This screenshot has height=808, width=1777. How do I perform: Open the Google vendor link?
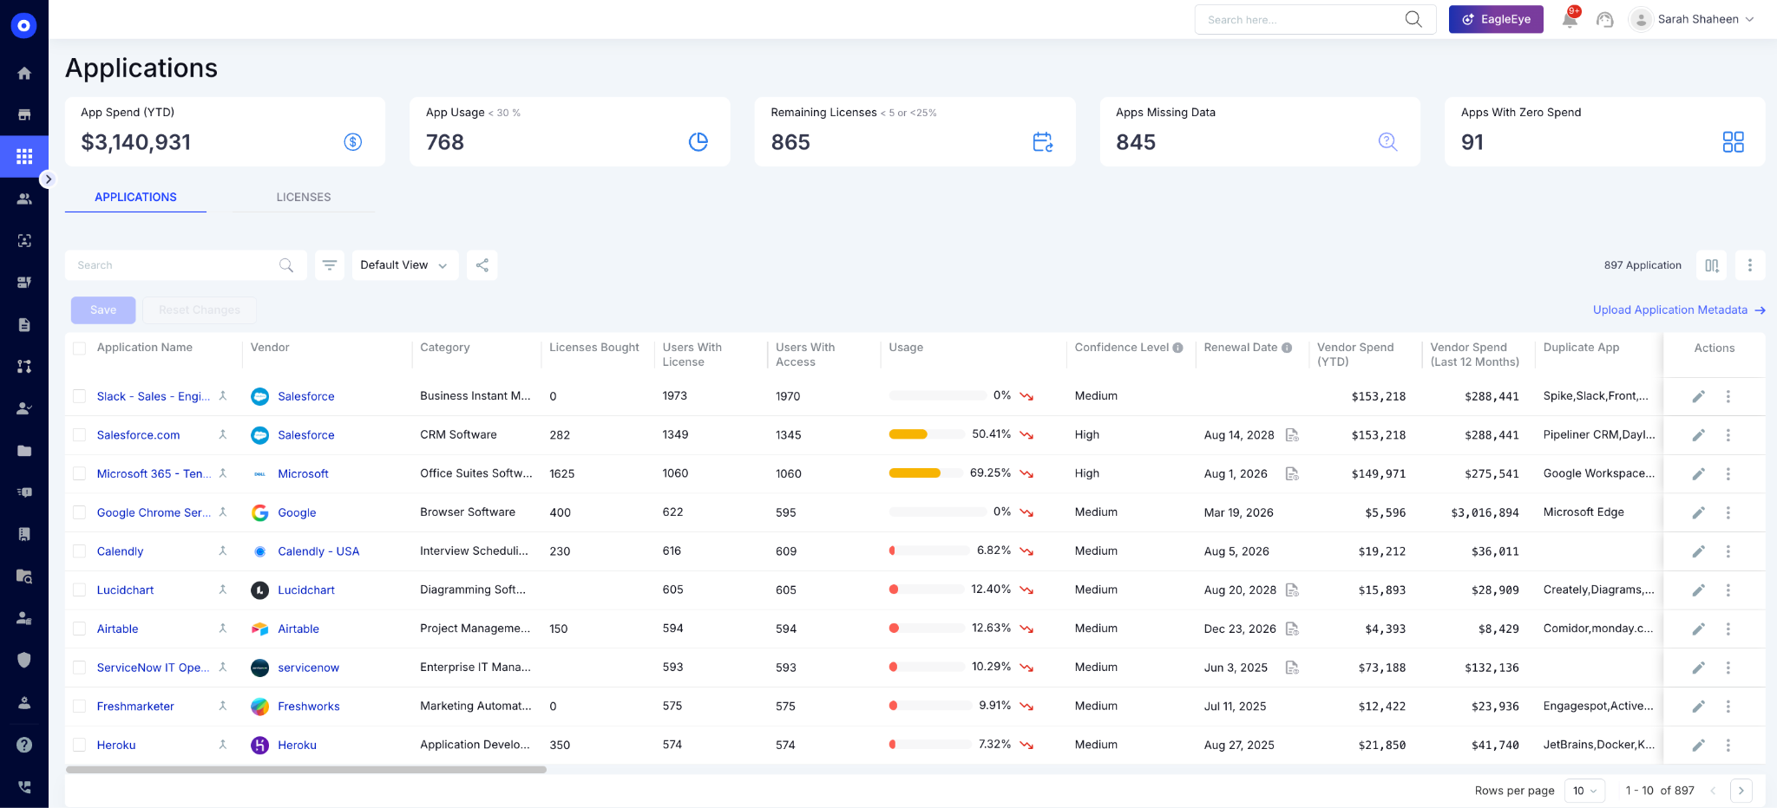(x=297, y=513)
